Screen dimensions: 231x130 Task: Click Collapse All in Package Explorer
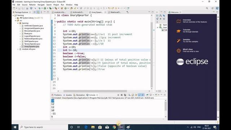(35, 12)
